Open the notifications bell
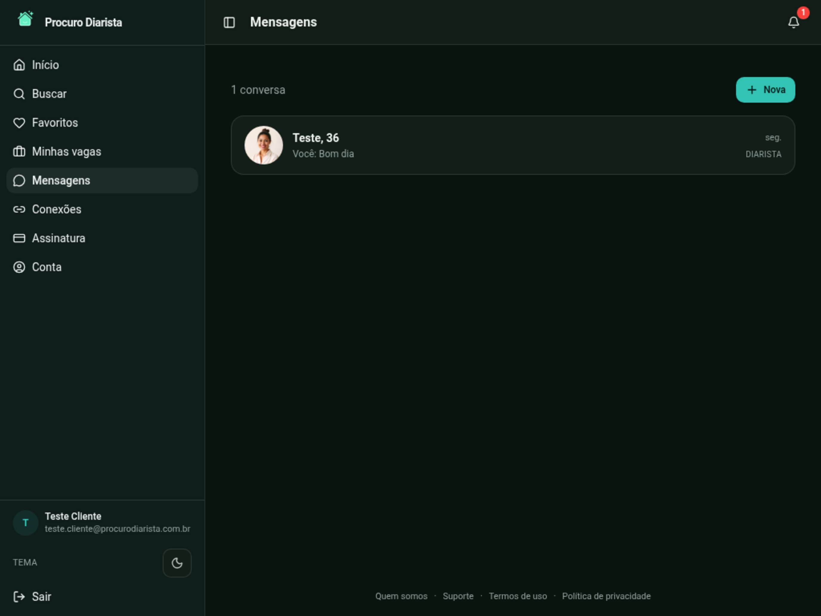The width and height of the screenshot is (821, 616). [x=794, y=22]
